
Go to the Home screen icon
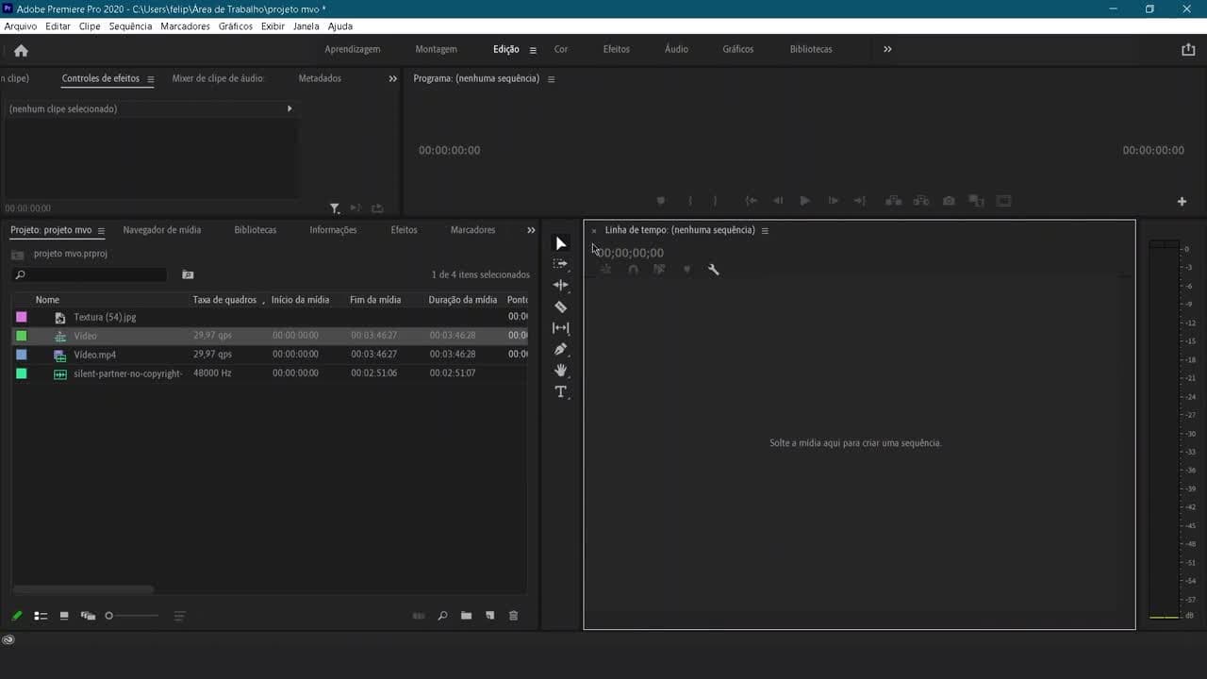(x=21, y=51)
